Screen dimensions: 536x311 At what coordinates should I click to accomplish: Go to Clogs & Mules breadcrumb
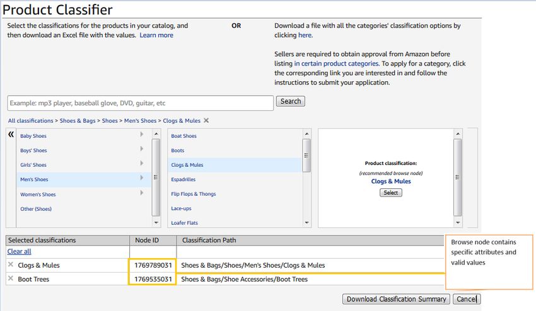coord(182,121)
